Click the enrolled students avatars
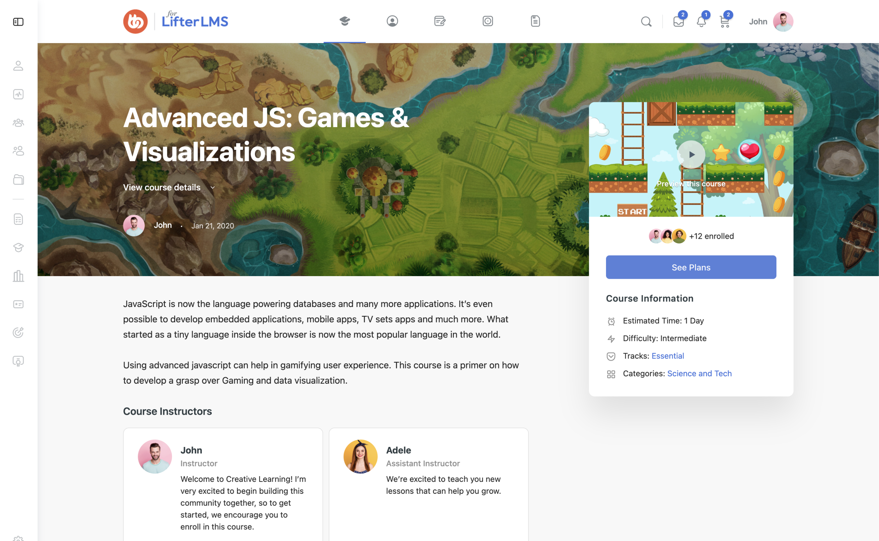Screen dimensions: 879x541 667,236
